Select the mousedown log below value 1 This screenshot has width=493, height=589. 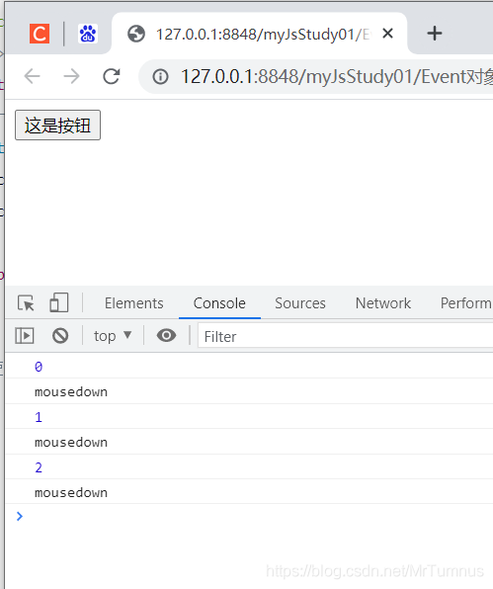click(x=71, y=442)
